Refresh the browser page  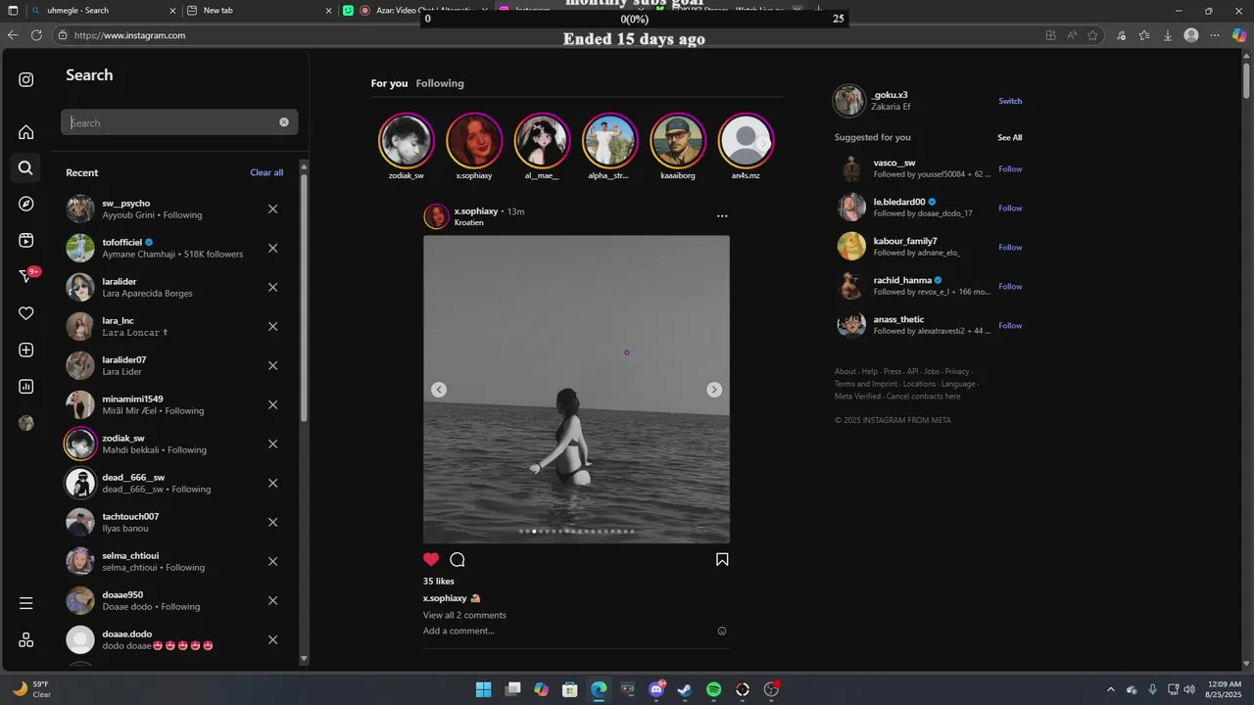pos(36,35)
